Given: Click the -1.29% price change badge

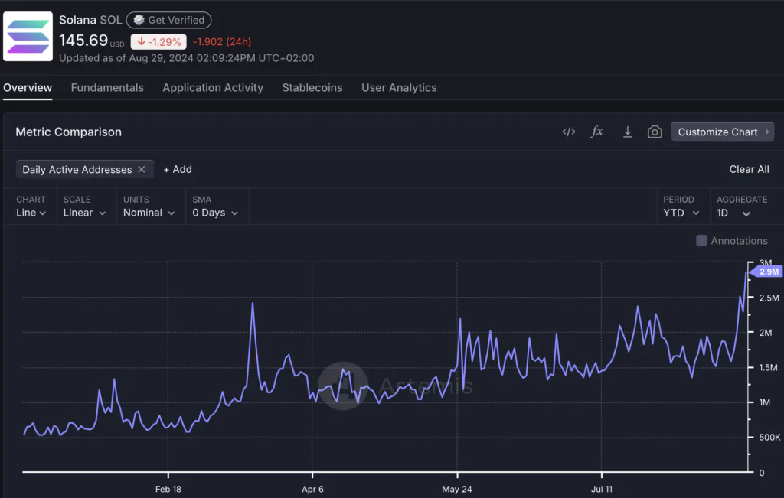Looking at the screenshot, I should pos(158,42).
